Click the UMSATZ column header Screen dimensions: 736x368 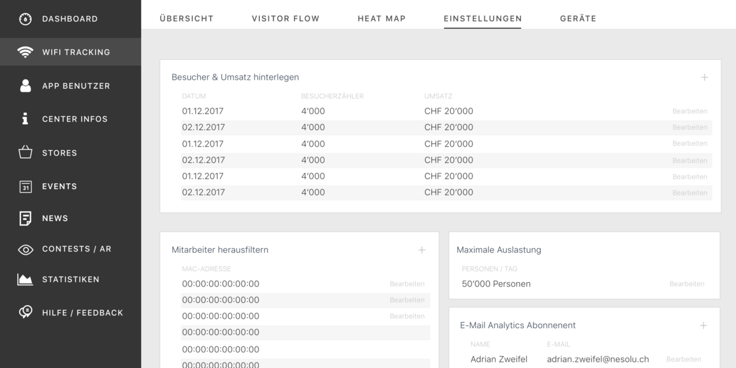(438, 96)
